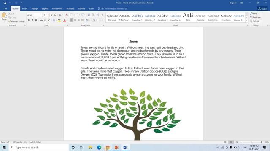Open Ribbon Display Options icon

coord(242,3)
